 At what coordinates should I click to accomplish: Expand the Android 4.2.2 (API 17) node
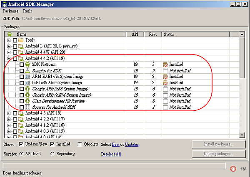(x=9, y=120)
